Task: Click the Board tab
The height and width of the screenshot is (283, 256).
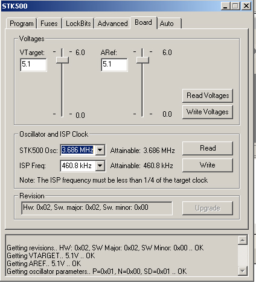Action: point(144,22)
